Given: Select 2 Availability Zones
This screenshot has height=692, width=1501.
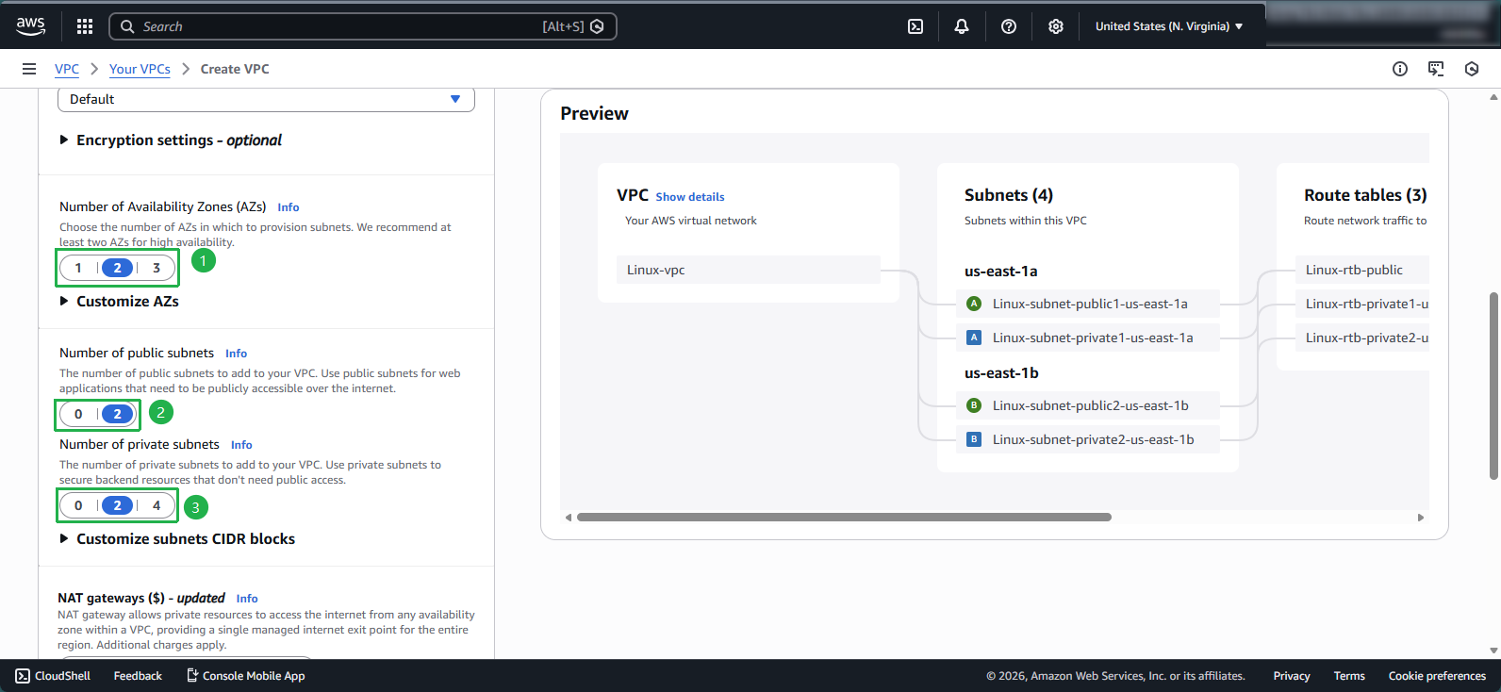Looking at the screenshot, I should (x=117, y=268).
